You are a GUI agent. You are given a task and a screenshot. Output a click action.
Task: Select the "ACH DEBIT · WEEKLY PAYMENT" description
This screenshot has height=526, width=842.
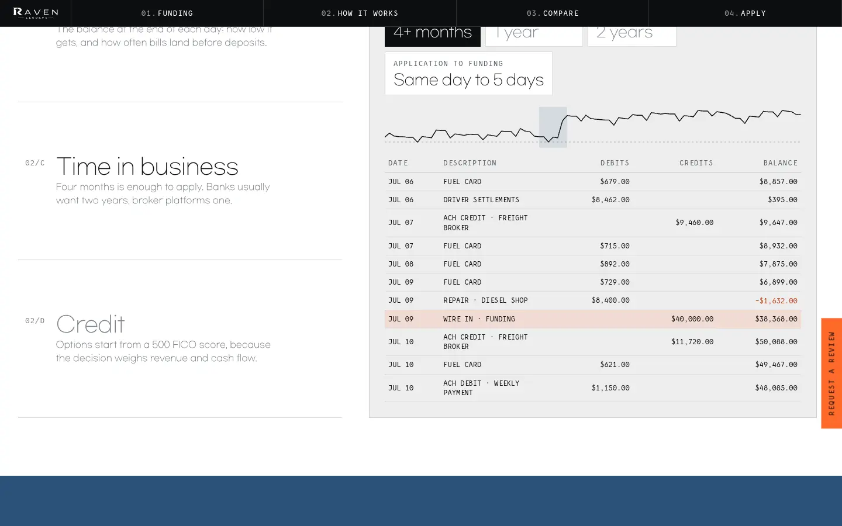coord(481,388)
